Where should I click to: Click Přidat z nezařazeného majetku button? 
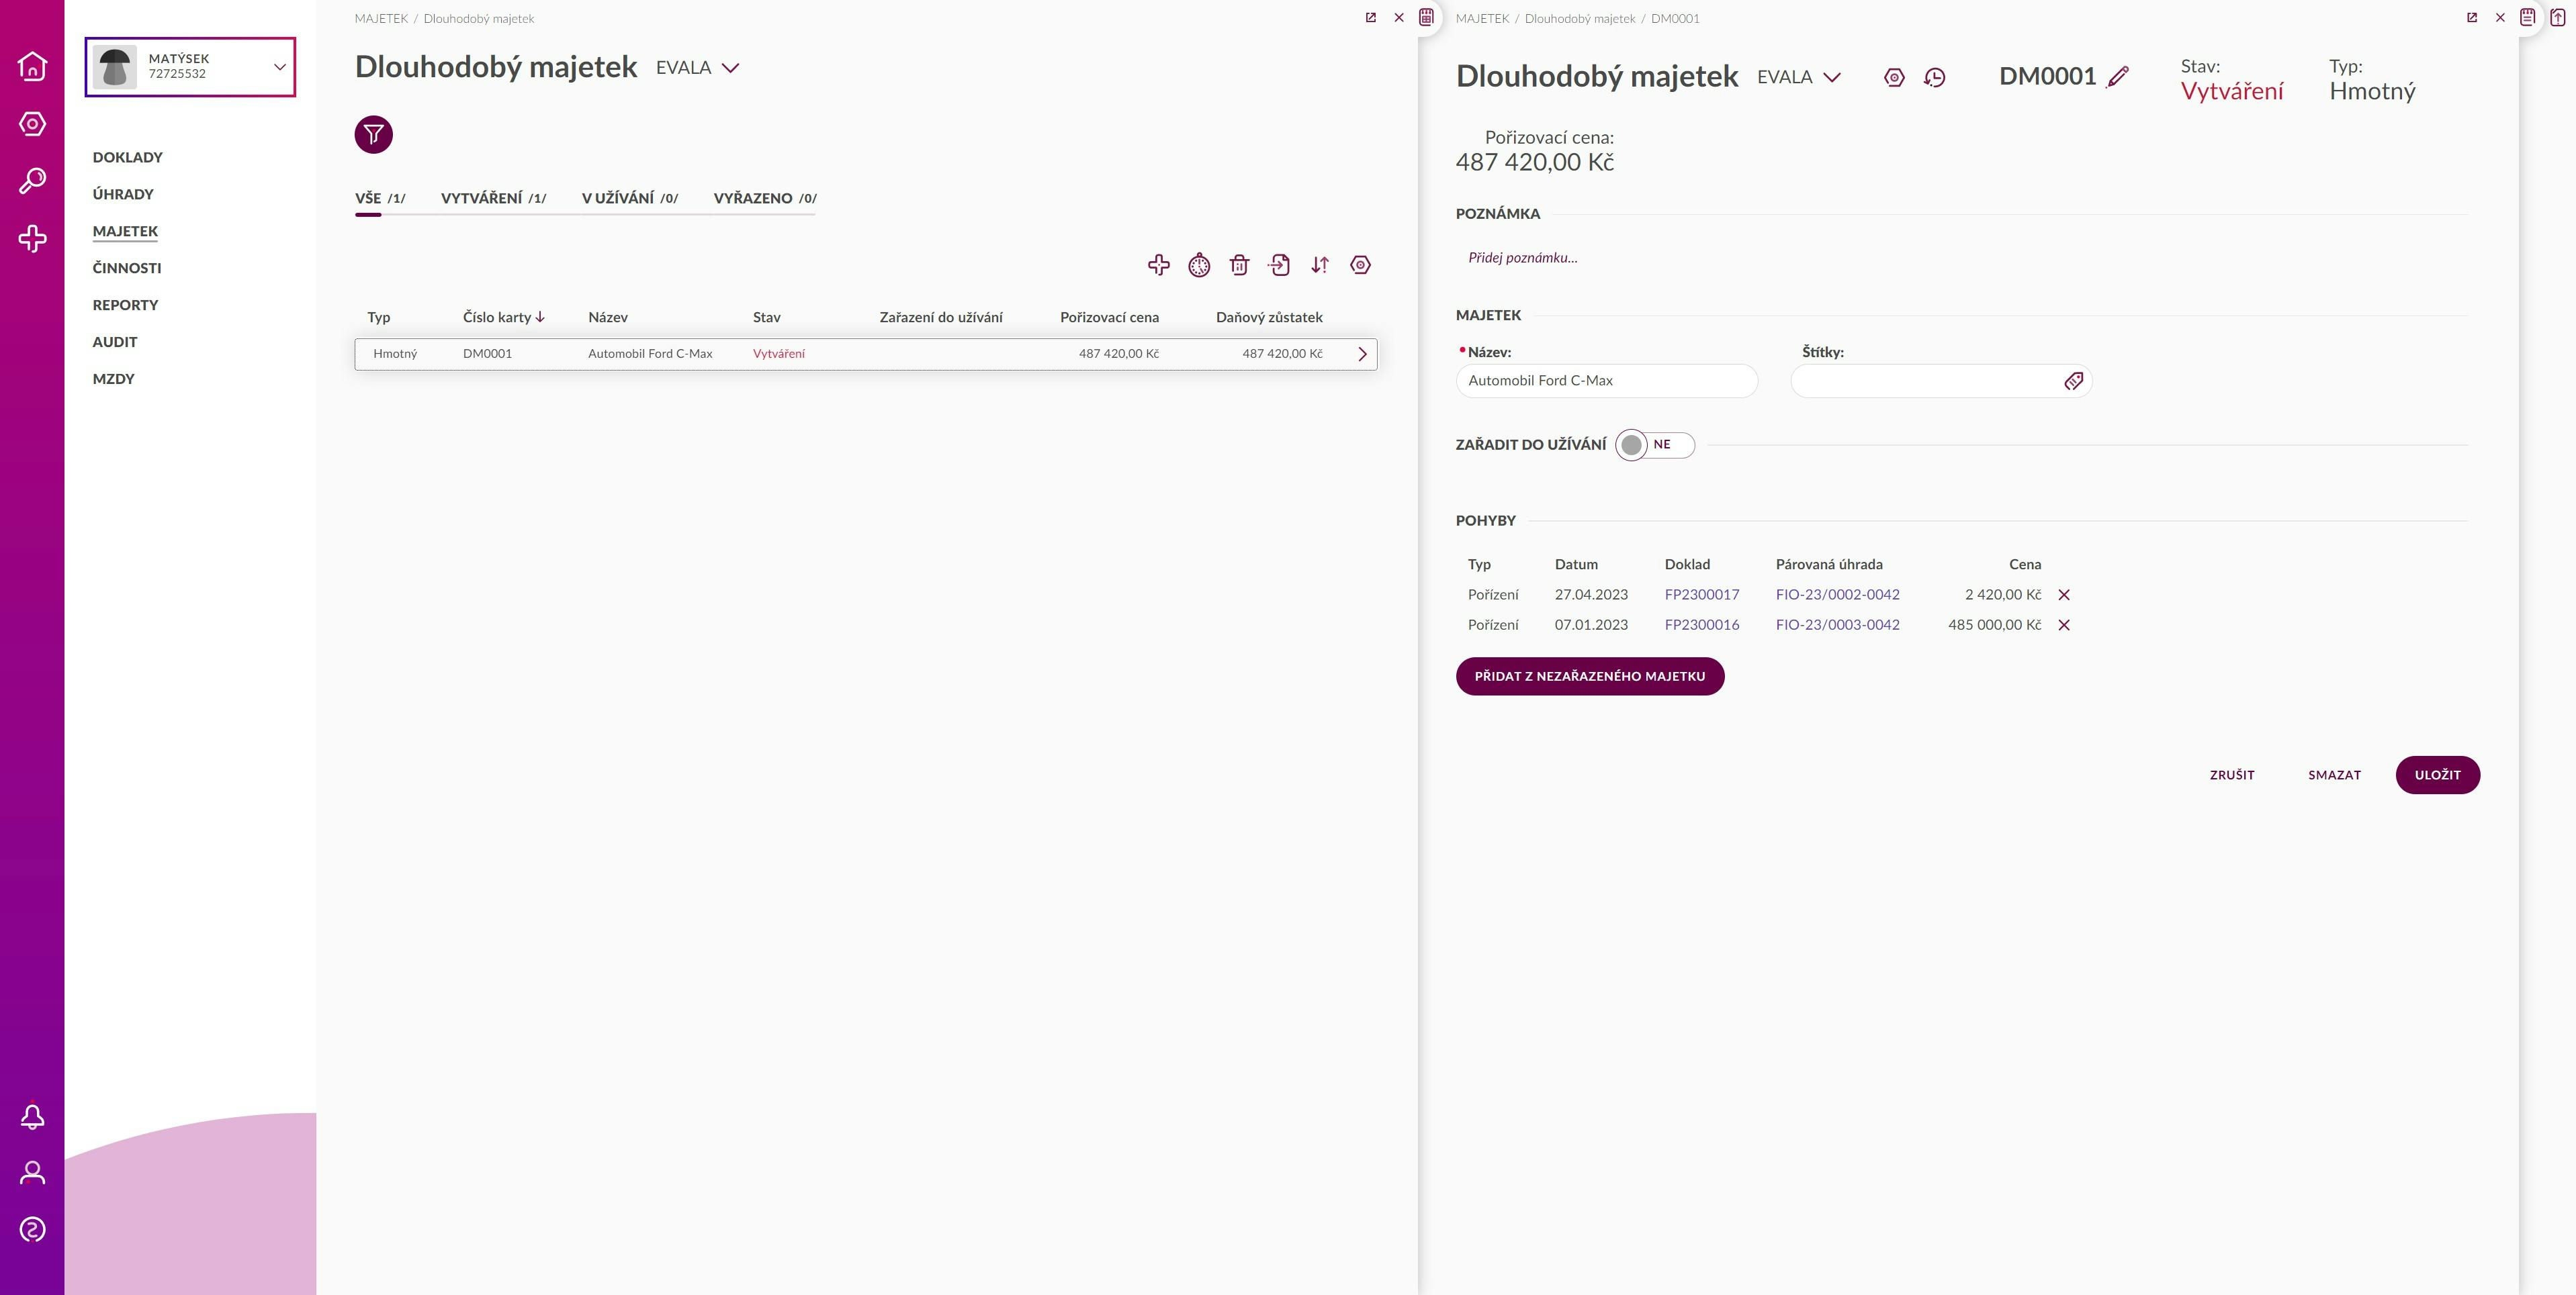tap(1589, 677)
